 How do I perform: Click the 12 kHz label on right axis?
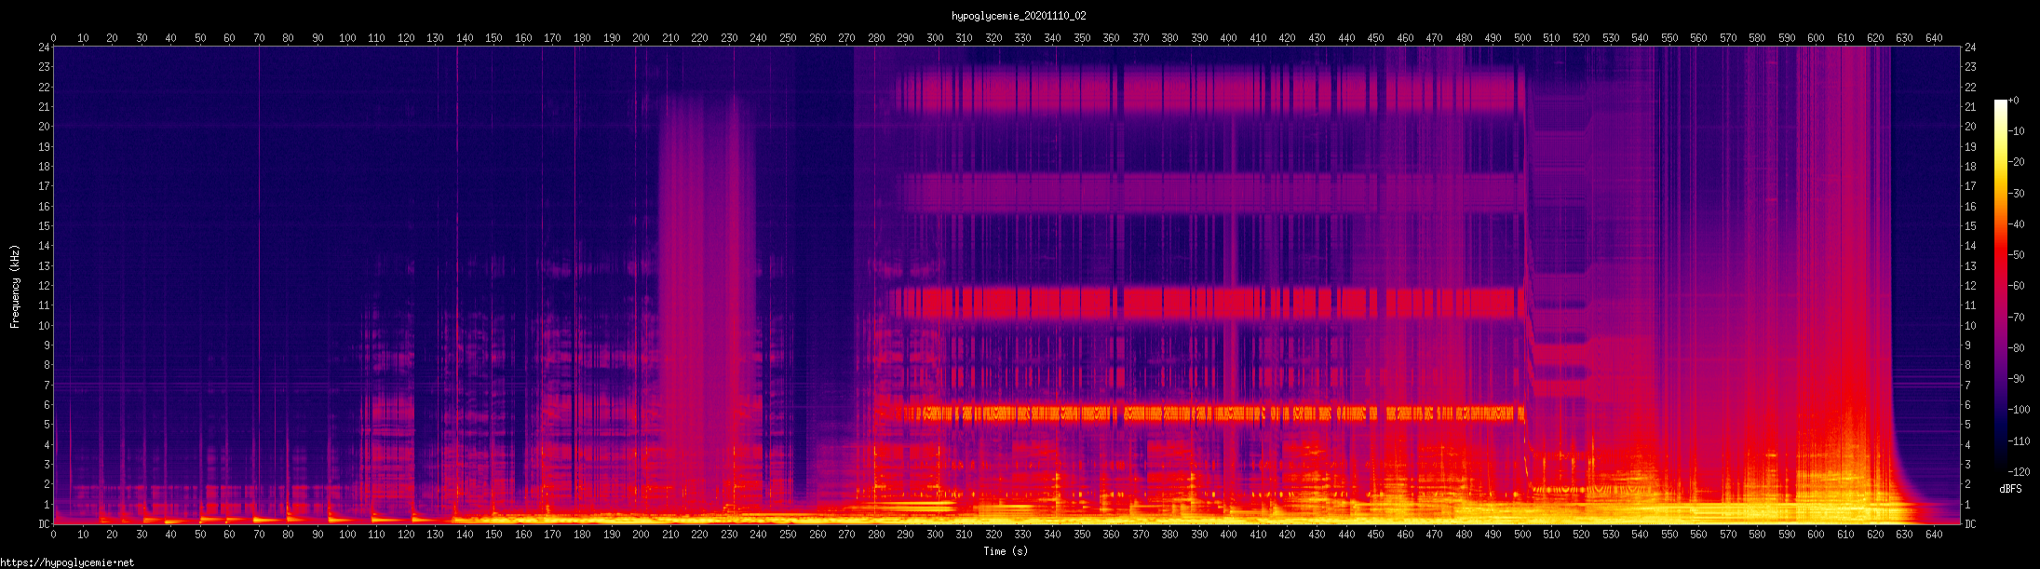coord(1970,286)
